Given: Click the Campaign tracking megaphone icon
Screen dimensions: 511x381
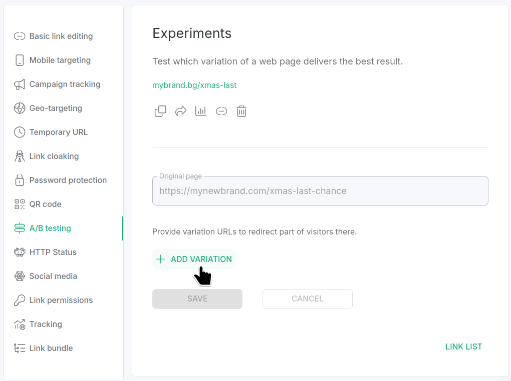Looking at the screenshot, I should pyautogui.click(x=20, y=84).
